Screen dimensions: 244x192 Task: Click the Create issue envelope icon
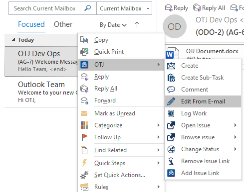click(171, 66)
